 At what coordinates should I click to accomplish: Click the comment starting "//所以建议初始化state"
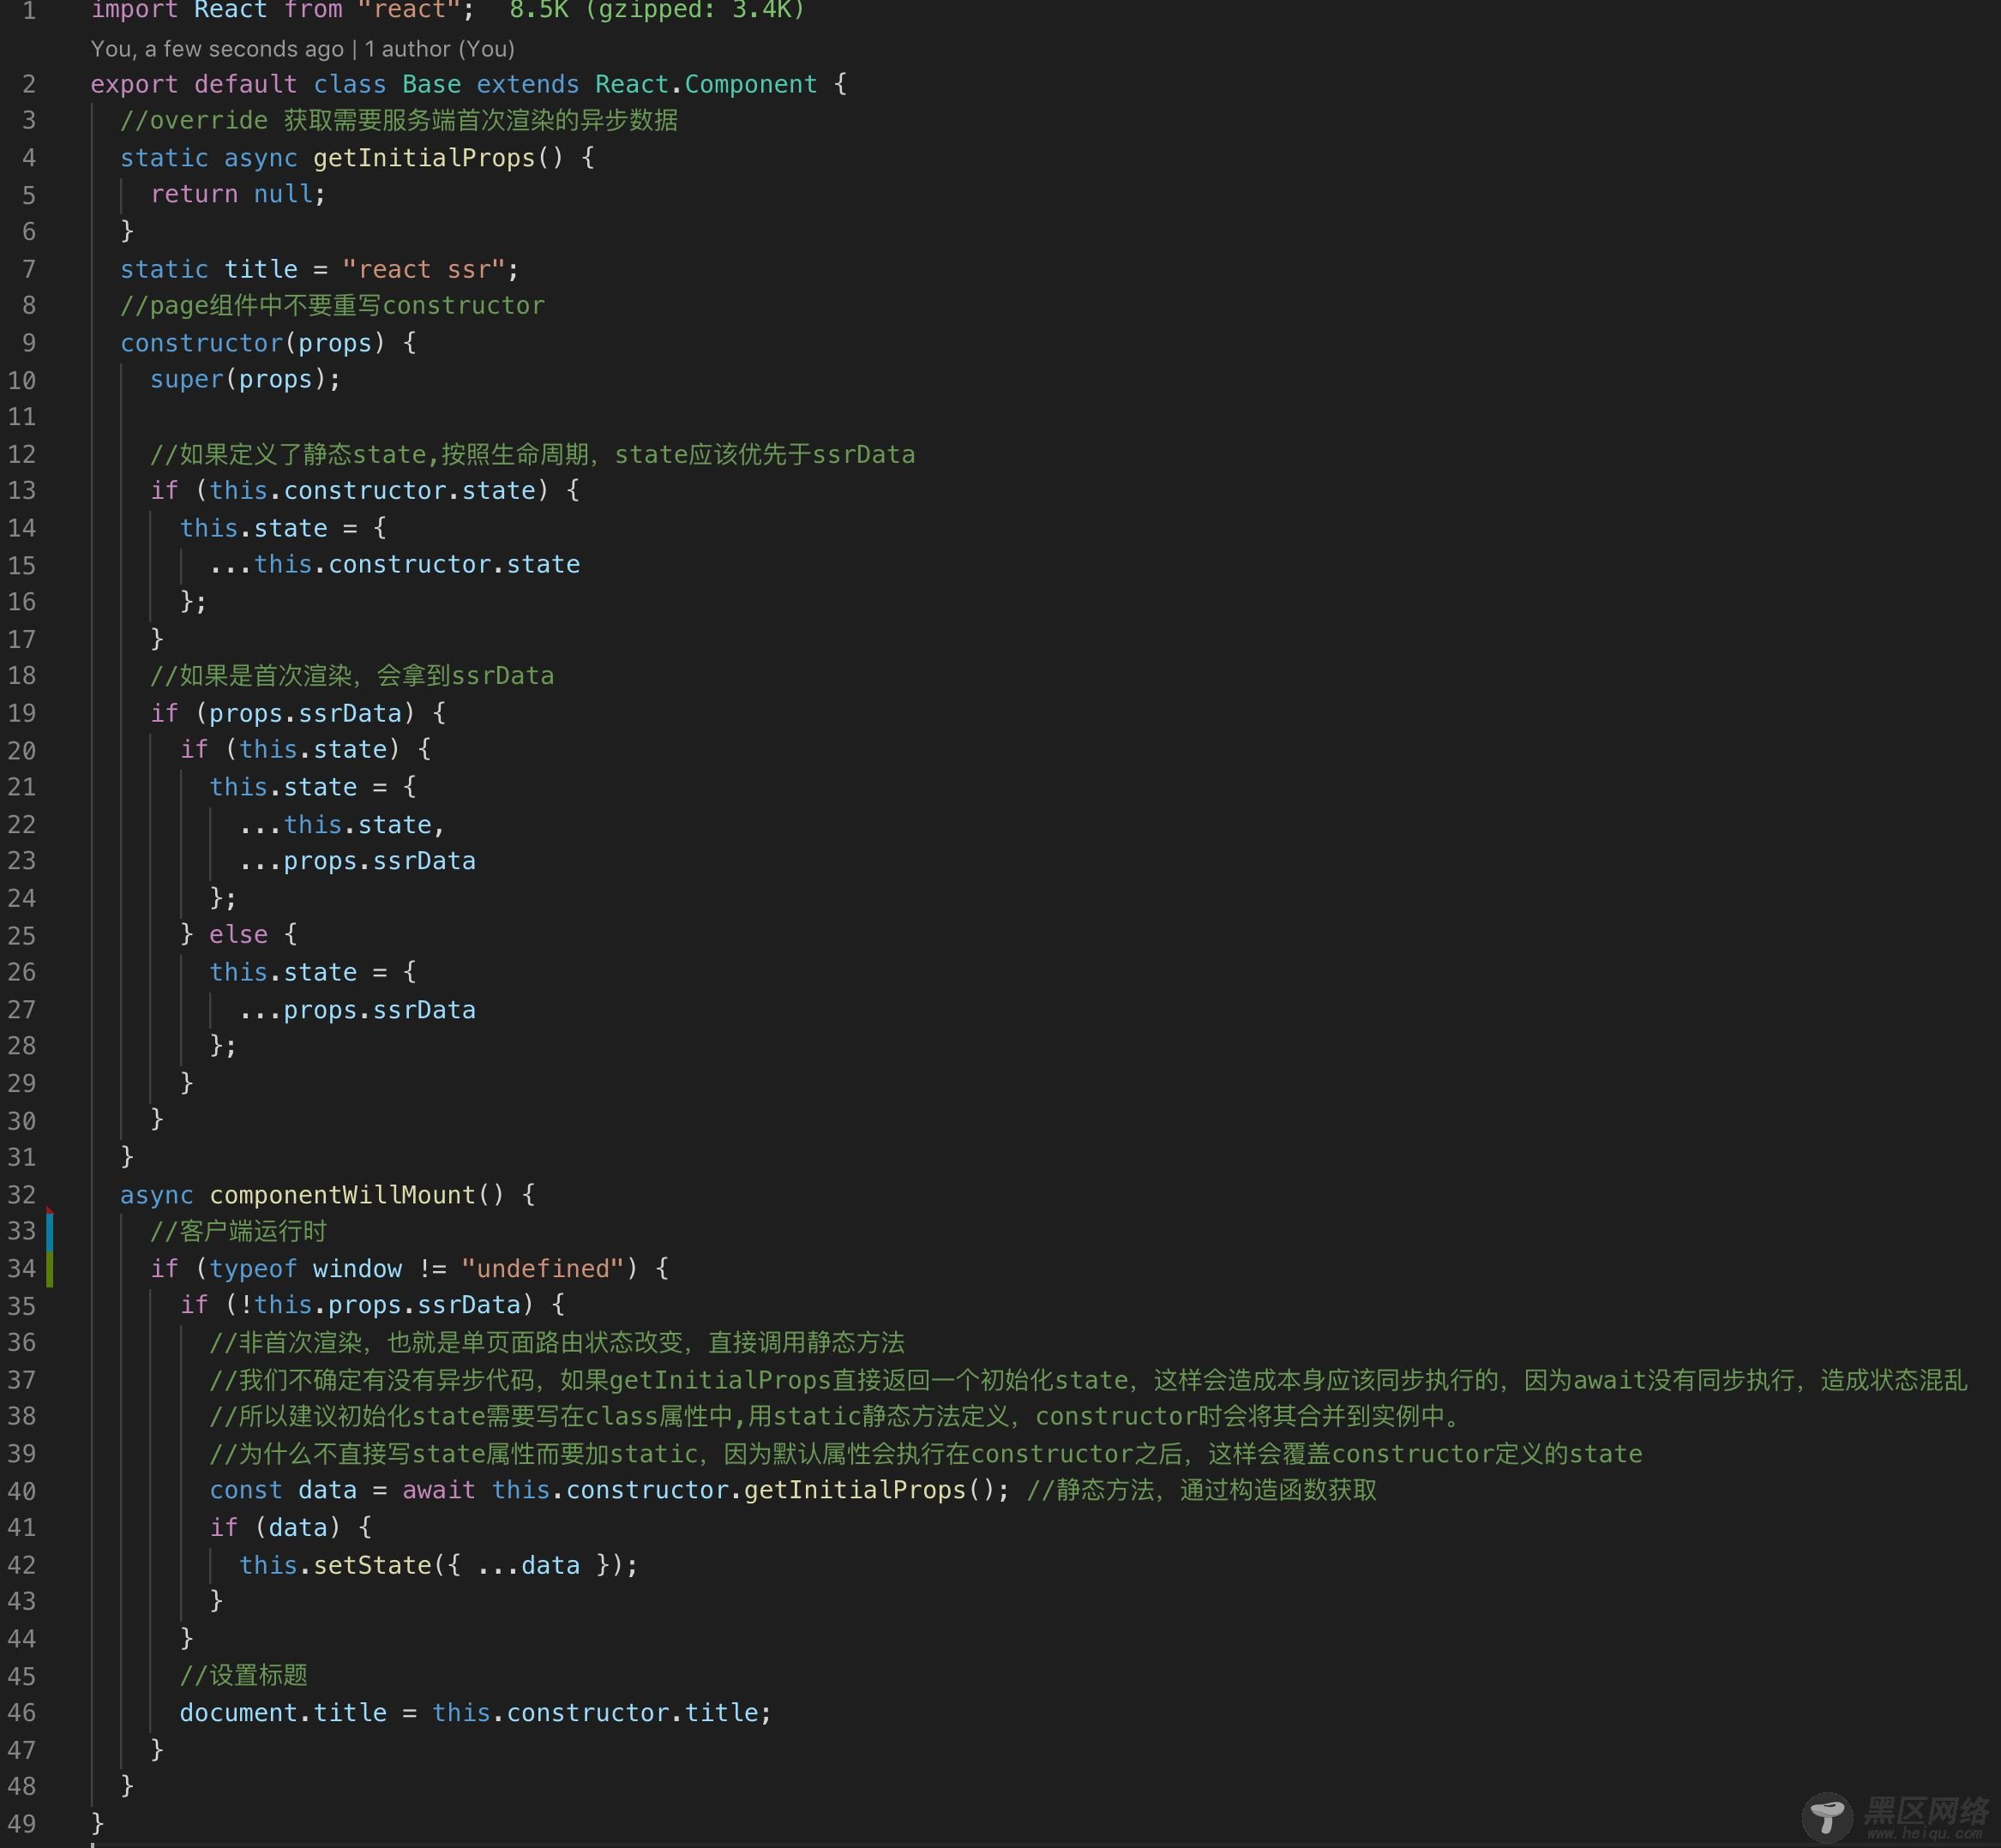tap(838, 1416)
